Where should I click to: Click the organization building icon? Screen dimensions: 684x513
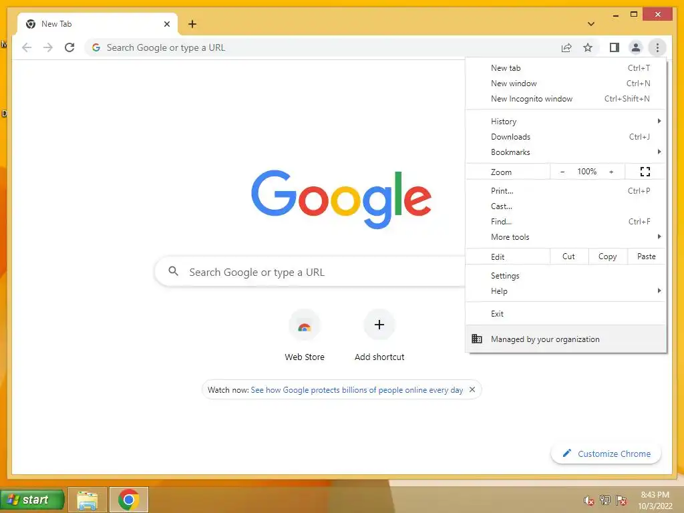[477, 339]
